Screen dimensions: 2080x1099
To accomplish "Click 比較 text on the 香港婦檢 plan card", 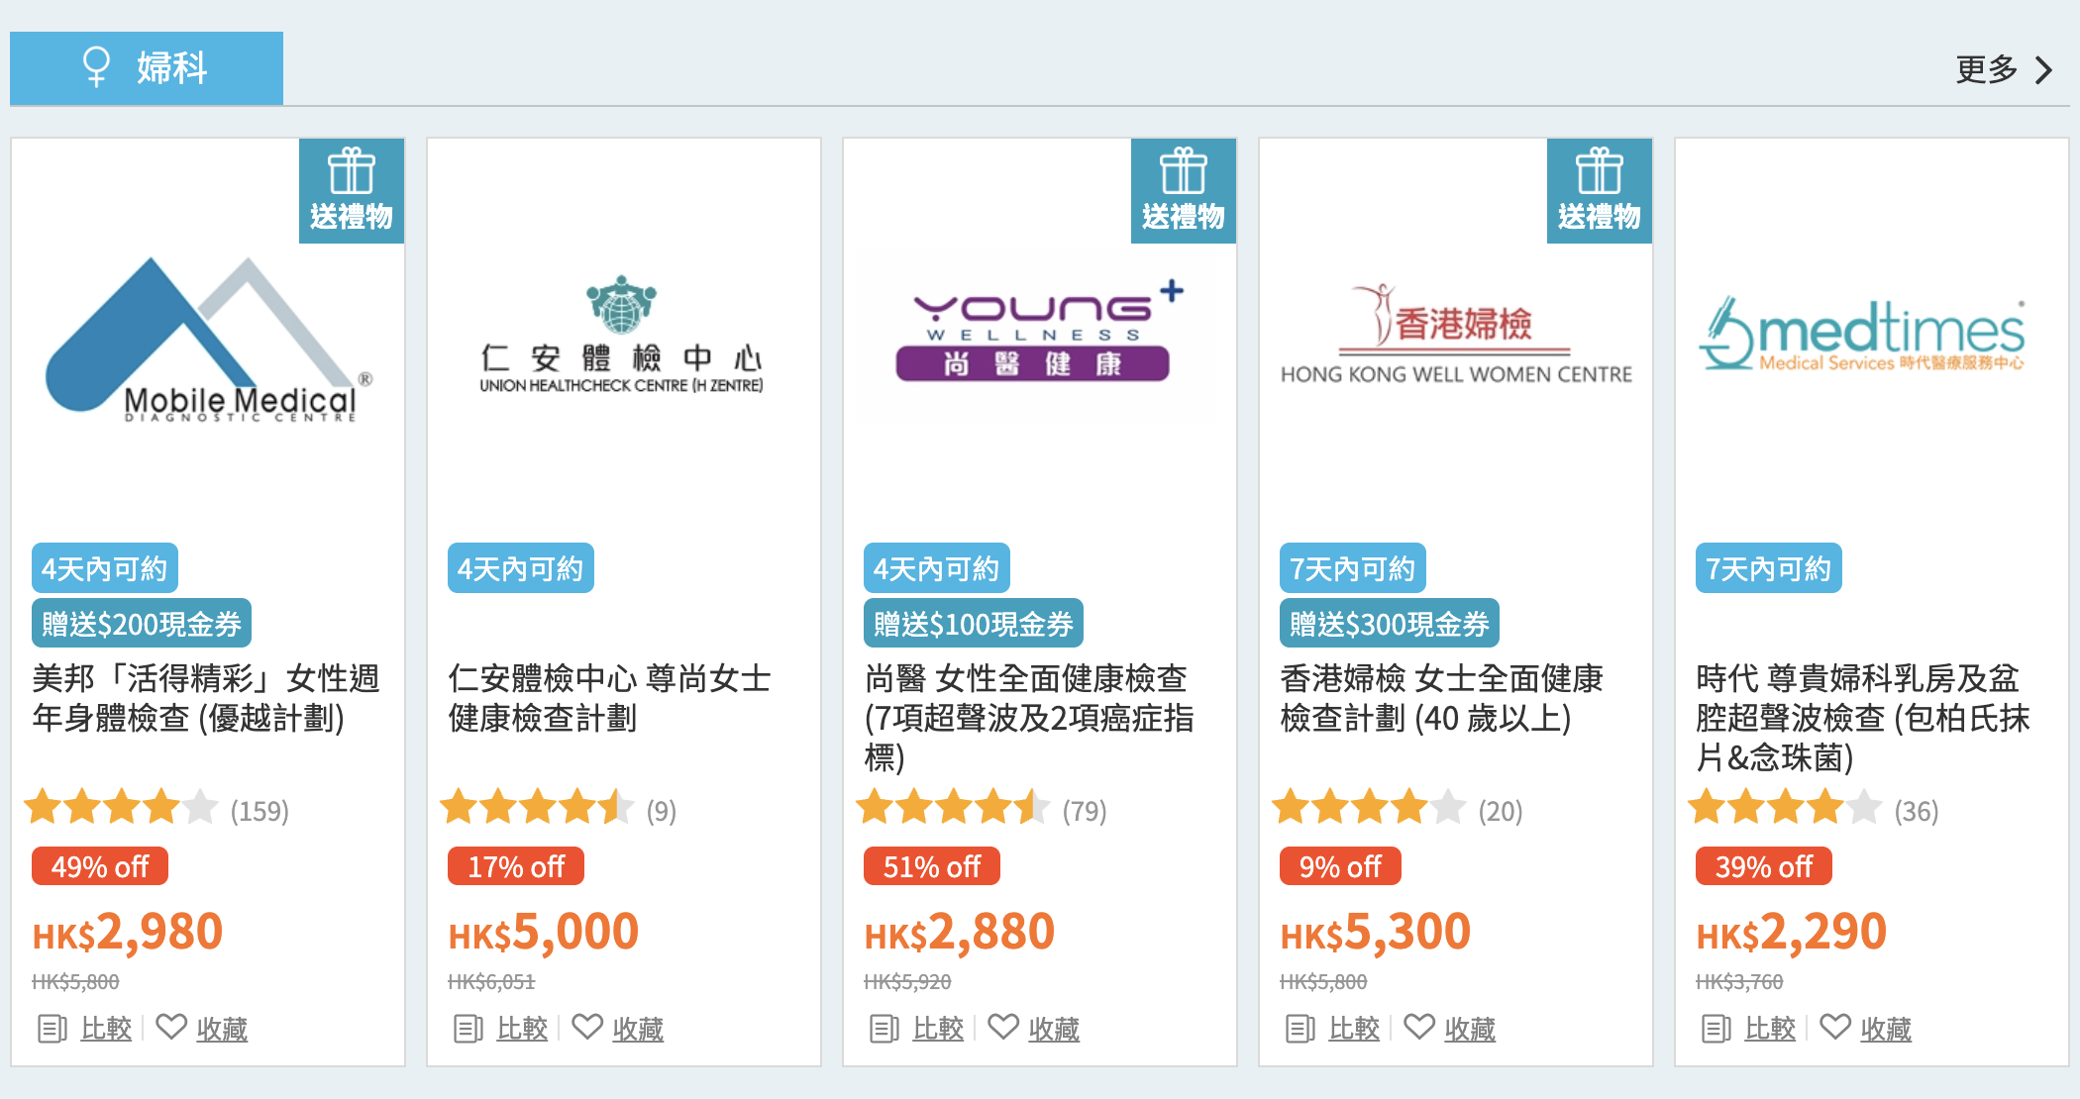I will (1354, 1029).
